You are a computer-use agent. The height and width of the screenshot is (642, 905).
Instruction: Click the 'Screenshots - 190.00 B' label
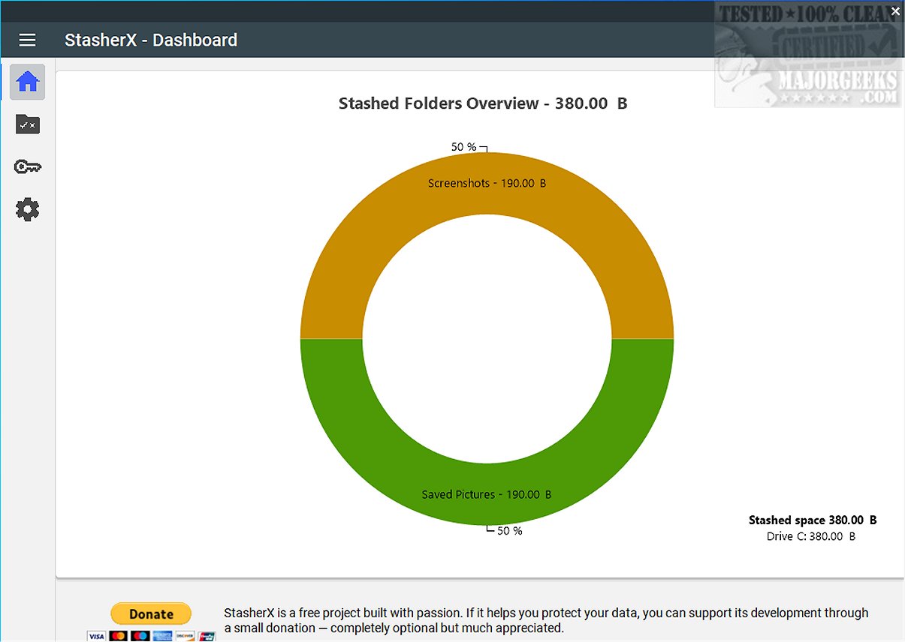[x=487, y=183]
